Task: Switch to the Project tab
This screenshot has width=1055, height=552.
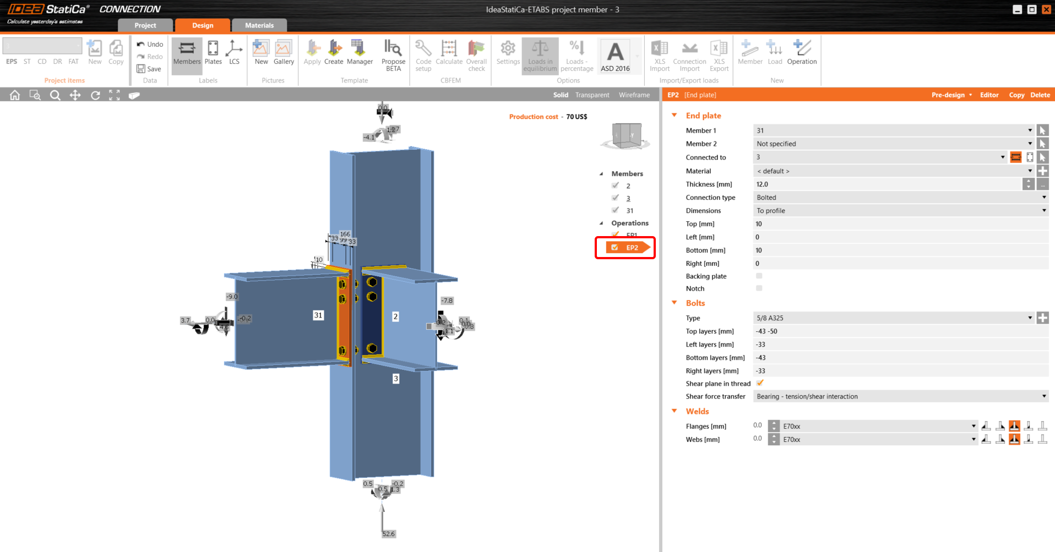Action: 145,25
